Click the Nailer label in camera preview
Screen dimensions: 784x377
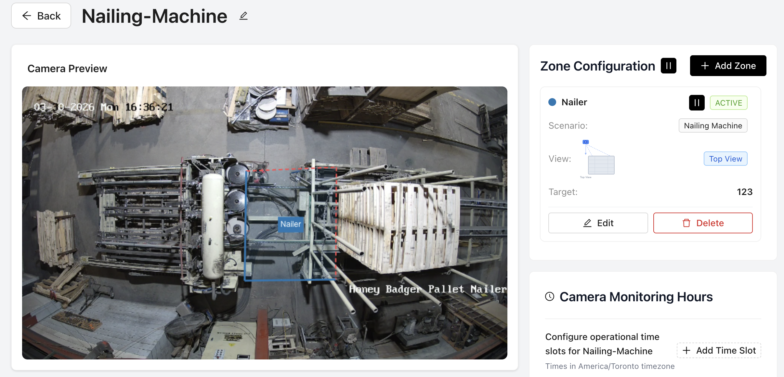pos(291,224)
